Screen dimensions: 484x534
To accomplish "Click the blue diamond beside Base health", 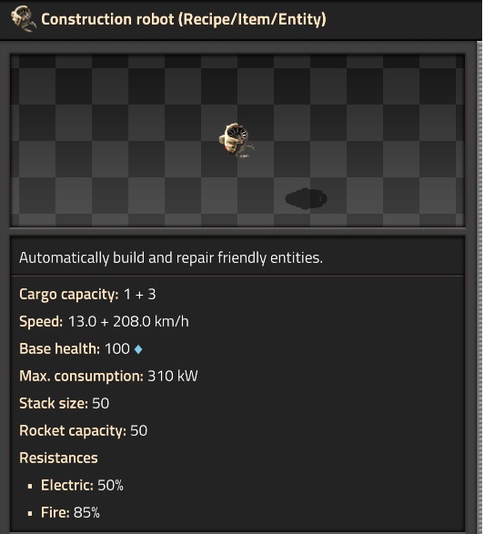I will coord(138,349).
